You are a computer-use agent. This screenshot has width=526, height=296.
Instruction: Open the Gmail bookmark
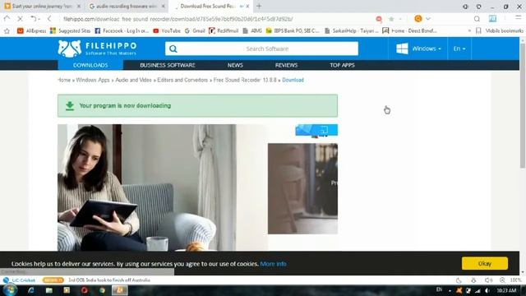pyautogui.click(x=195, y=31)
